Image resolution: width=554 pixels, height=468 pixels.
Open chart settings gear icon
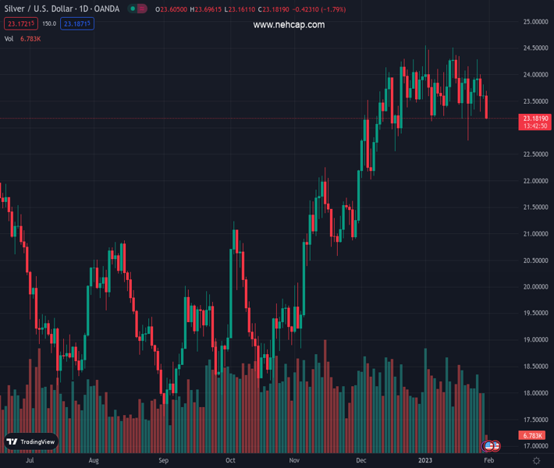pyautogui.click(x=536, y=461)
